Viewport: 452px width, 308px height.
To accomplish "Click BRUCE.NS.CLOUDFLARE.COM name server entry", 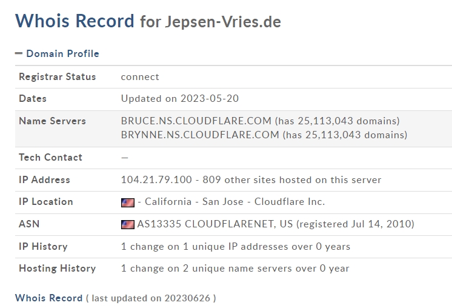I will [196, 121].
